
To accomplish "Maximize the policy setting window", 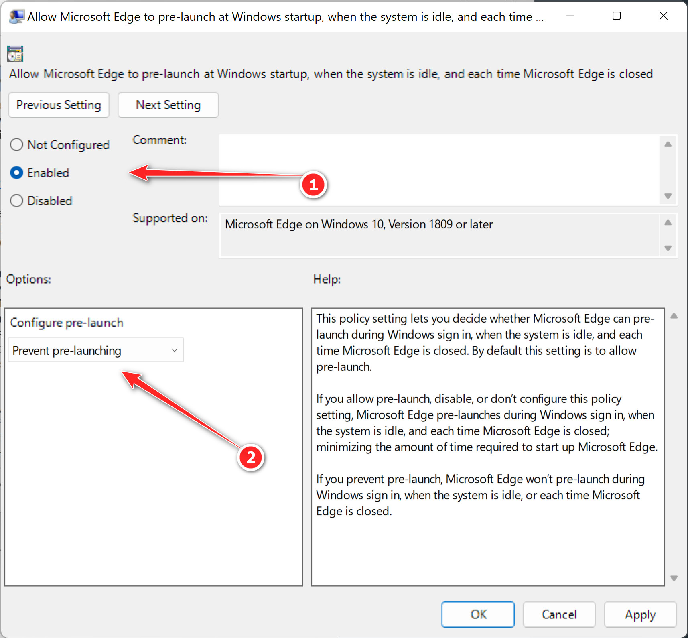I will pos(617,16).
